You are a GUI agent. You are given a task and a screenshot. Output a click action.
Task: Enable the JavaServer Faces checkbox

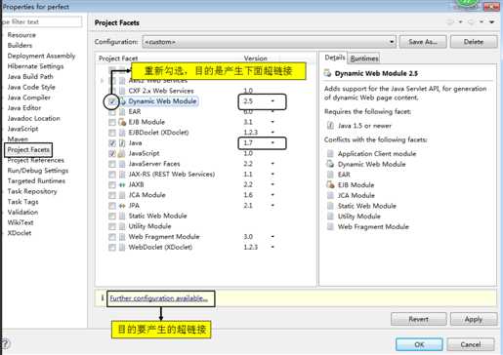pos(112,164)
